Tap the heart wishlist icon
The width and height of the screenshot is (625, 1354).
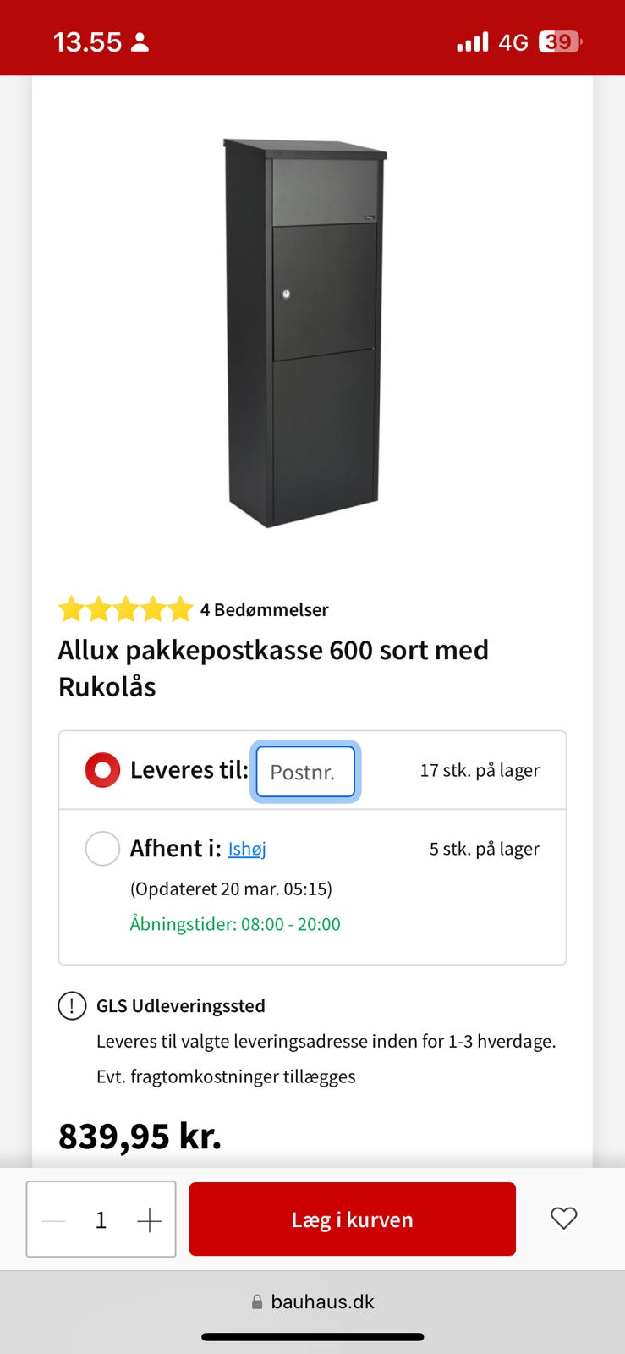[563, 1219]
